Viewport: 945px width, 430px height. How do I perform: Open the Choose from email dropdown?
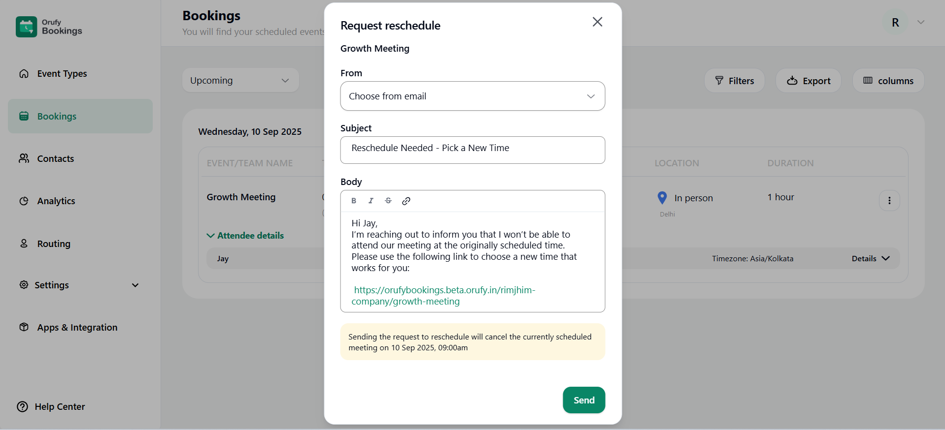pyautogui.click(x=472, y=96)
